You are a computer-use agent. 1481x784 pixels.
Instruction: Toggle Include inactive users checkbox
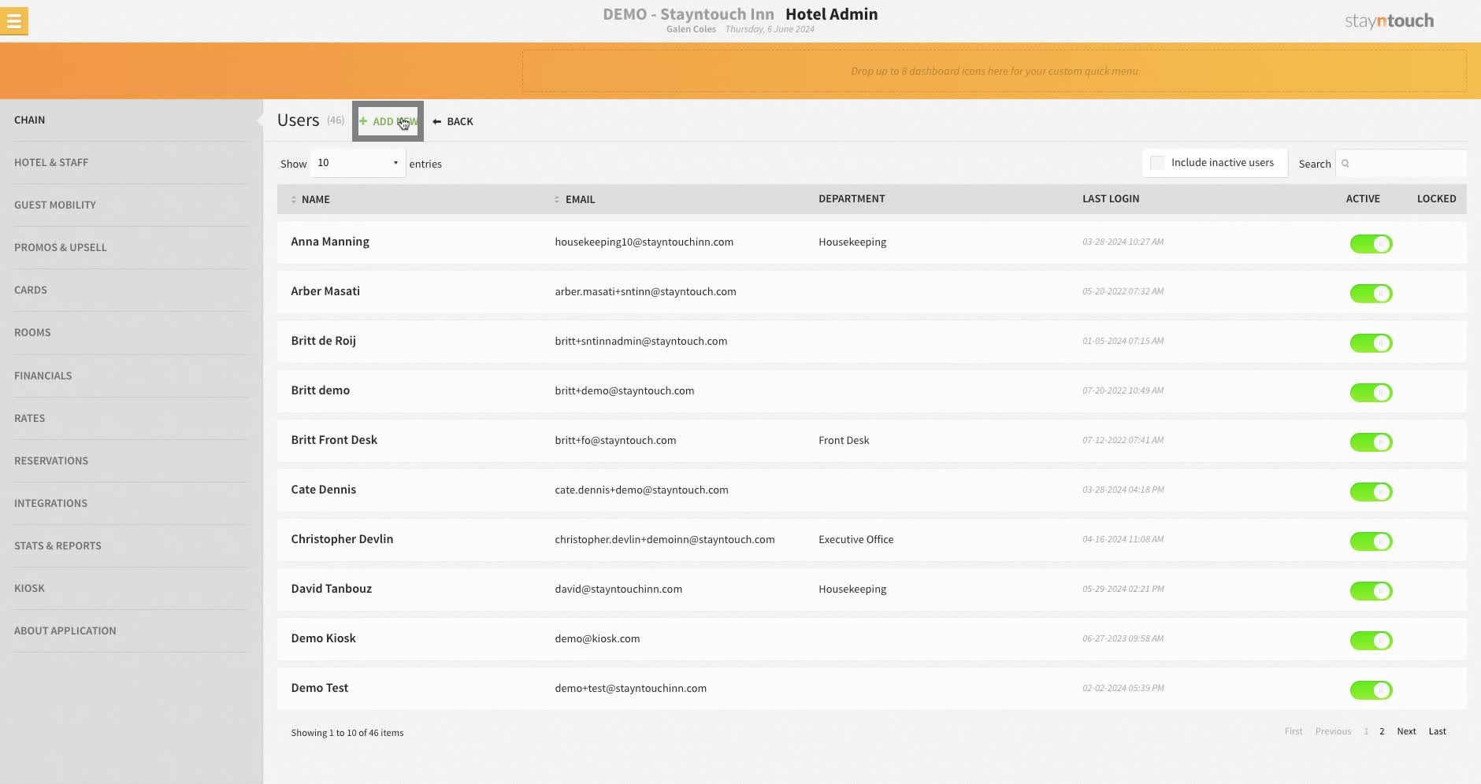pos(1157,163)
